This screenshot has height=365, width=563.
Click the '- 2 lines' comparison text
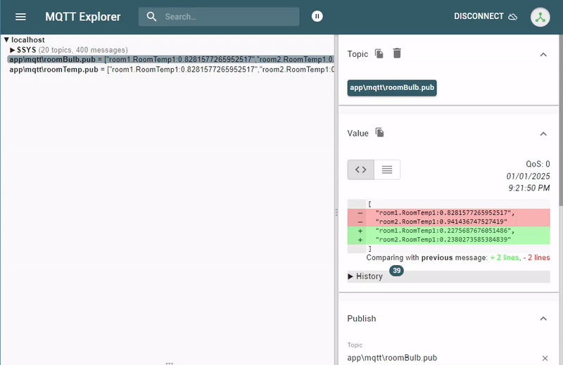click(536, 257)
